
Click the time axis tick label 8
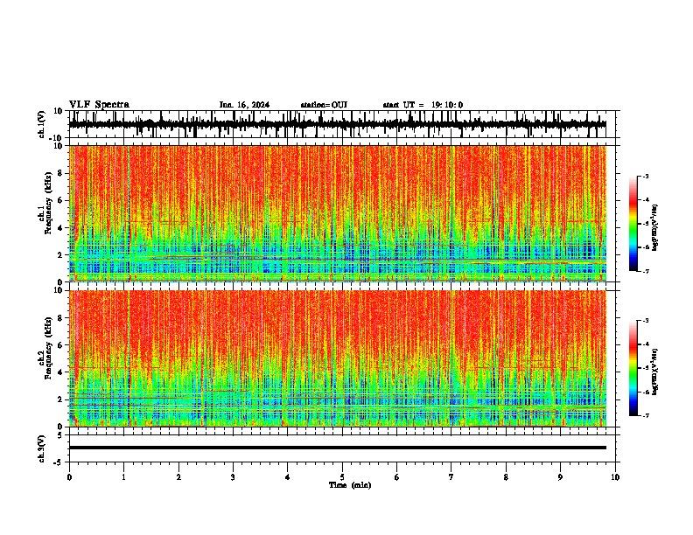click(x=506, y=477)
